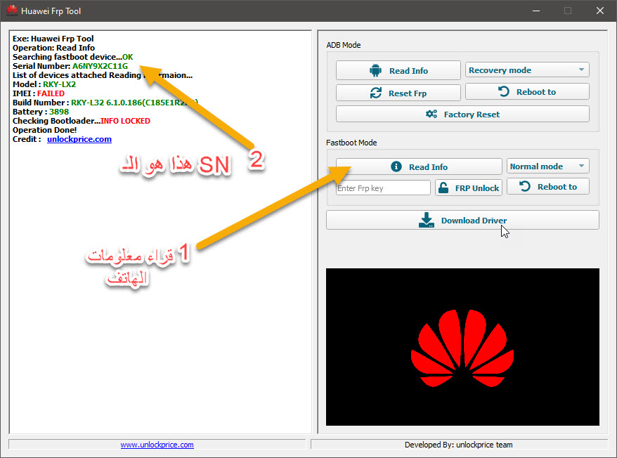Click the Reset Frp button
617x458 pixels.
(x=398, y=93)
